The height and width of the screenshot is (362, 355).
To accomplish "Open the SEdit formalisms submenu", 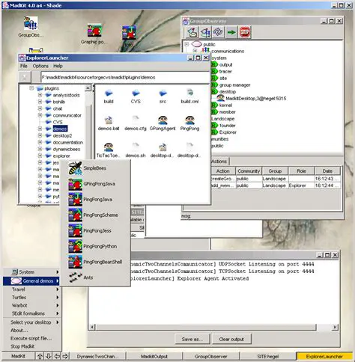I will click(31, 313).
